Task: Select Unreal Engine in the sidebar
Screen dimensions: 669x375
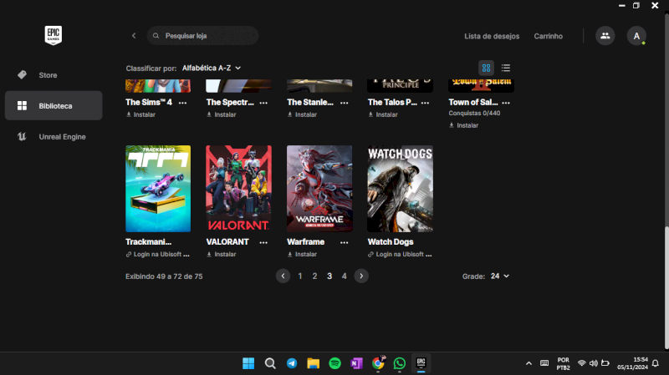Action: pos(62,136)
